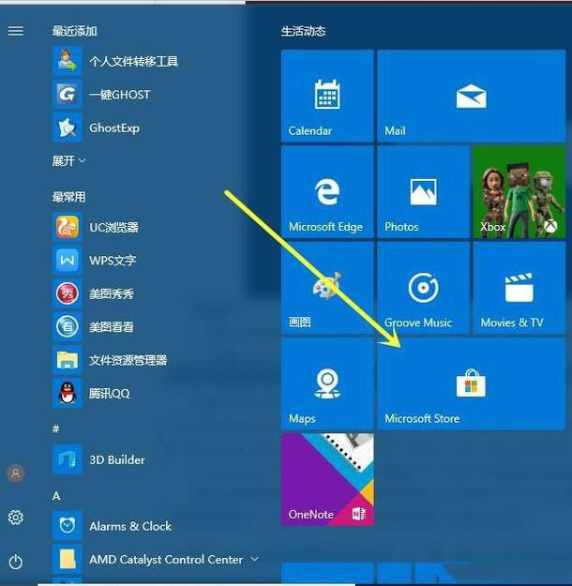The width and height of the screenshot is (572, 586).
Task: Launch the Microsoft Edge tile
Action: [x=327, y=192]
